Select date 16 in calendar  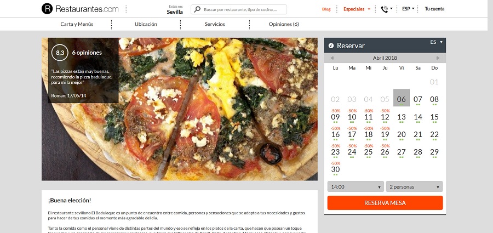tap(335, 135)
